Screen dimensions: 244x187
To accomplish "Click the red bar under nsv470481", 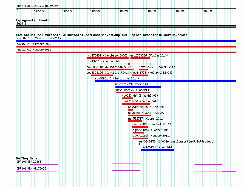I will [x=107, y=58].
